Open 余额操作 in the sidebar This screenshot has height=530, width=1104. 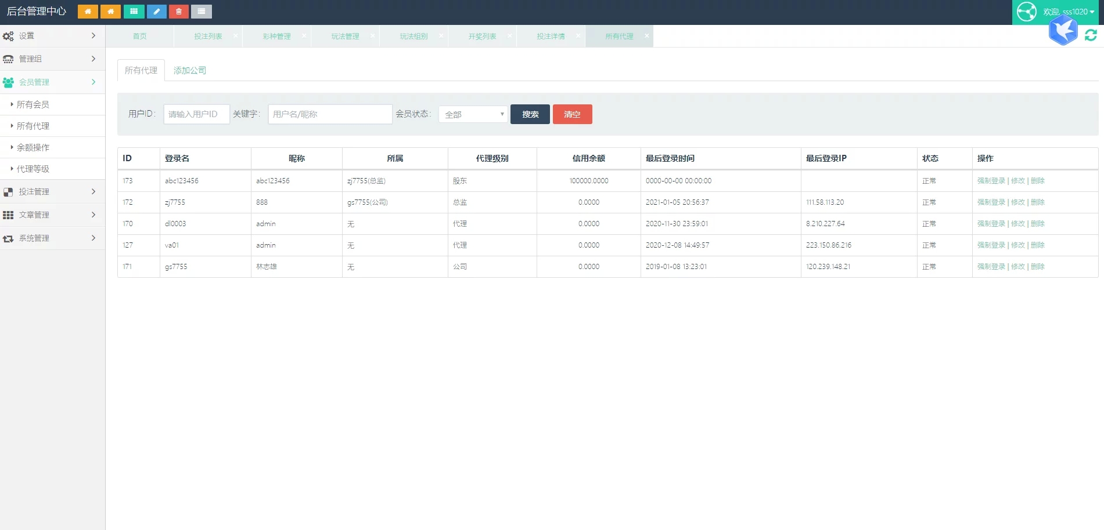[x=33, y=147]
